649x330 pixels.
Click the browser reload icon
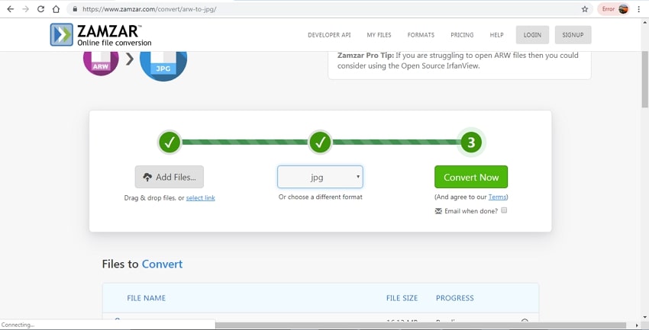pyautogui.click(x=40, y=9)
